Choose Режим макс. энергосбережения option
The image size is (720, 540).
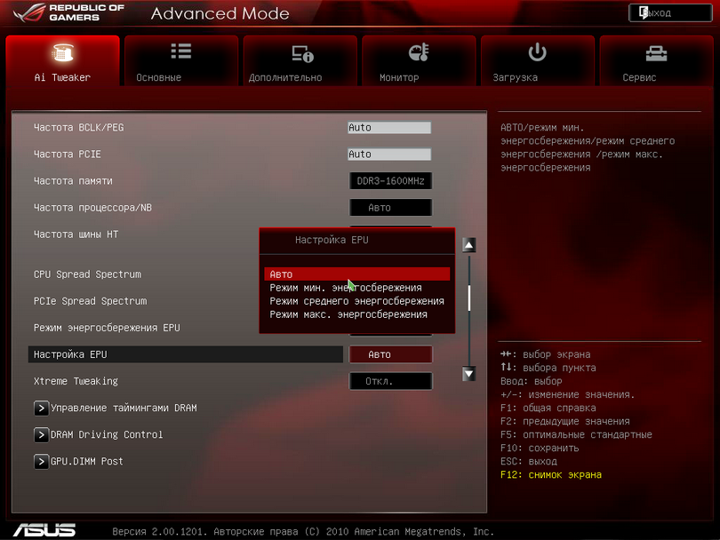(348, 314)
